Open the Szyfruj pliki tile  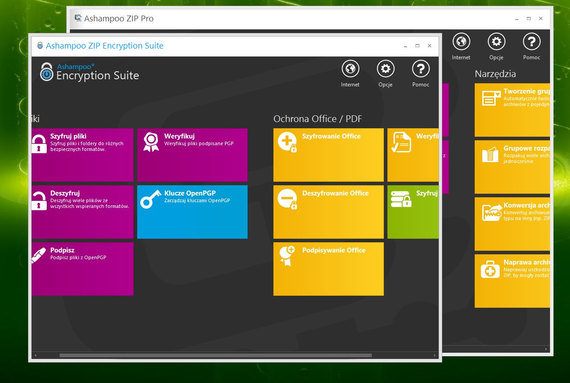[x=82, y=155]
